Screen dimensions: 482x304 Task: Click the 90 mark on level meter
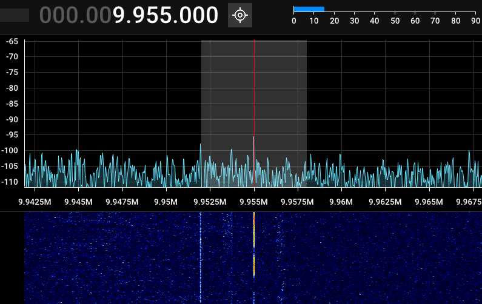(475, 21)
